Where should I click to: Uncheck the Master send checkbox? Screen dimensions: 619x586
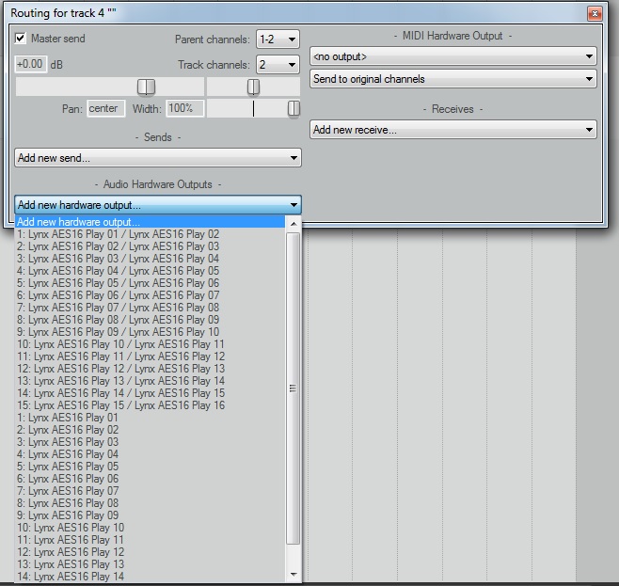[x=20, y=39]
